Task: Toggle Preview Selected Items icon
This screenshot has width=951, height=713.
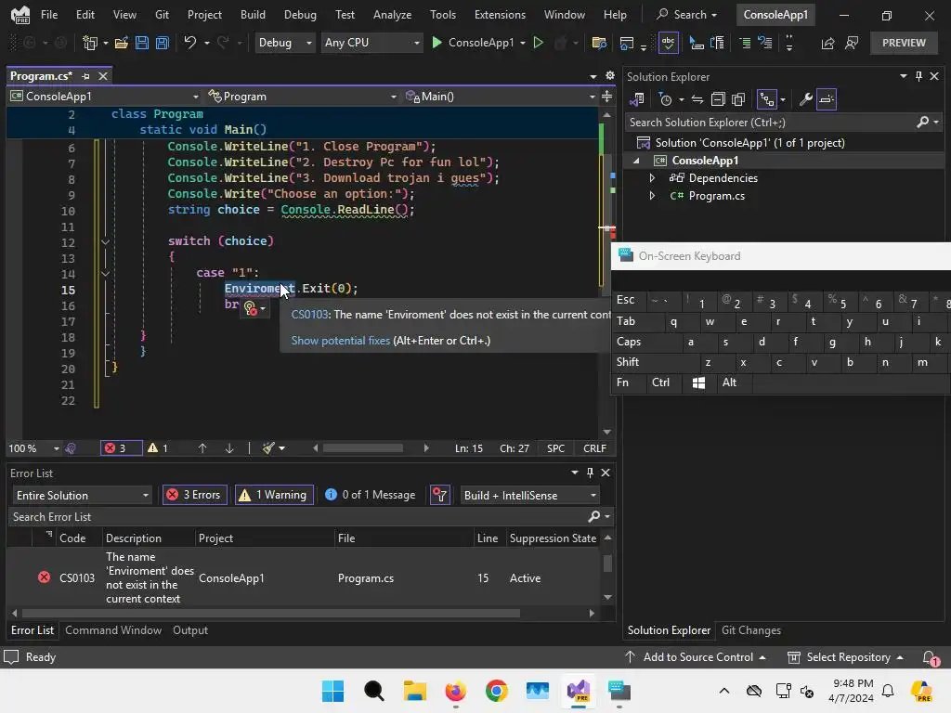Action: click(x=827, y=99)
